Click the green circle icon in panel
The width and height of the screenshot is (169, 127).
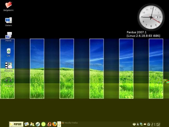coord(43,124)
